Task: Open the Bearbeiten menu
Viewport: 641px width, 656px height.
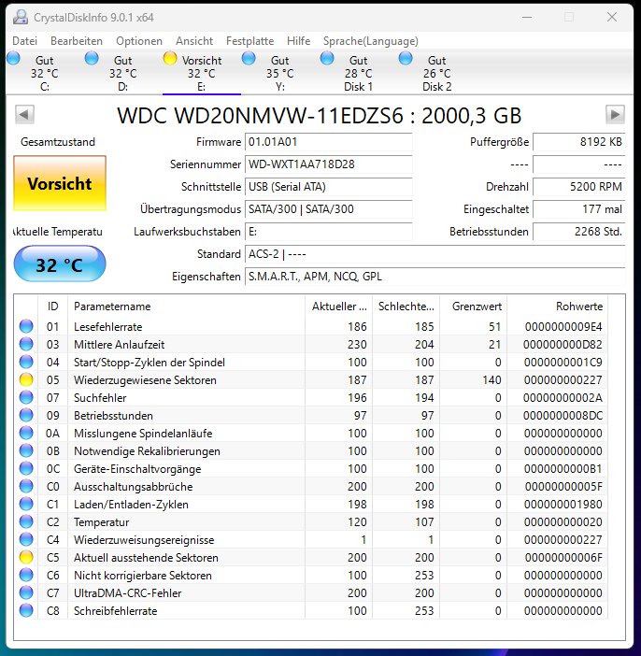Action: [77, 41]
